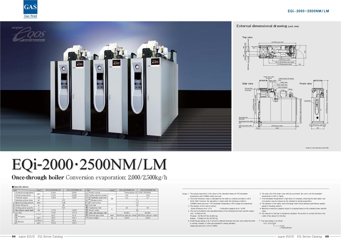
Task: Click the large 'EQi-2000·2500NM/LM' title
Action: point(90,164)
